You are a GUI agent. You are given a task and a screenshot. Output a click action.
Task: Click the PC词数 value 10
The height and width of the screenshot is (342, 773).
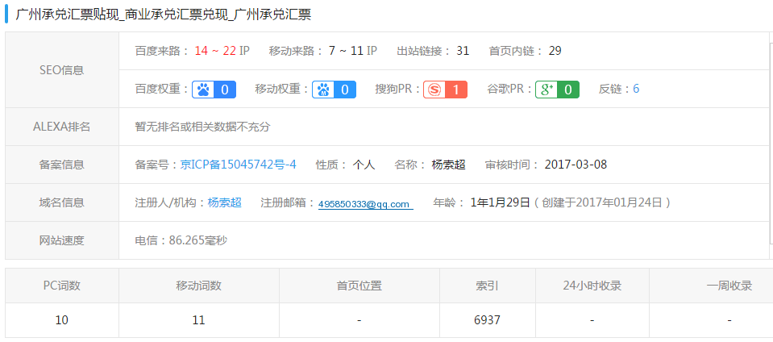62,320
